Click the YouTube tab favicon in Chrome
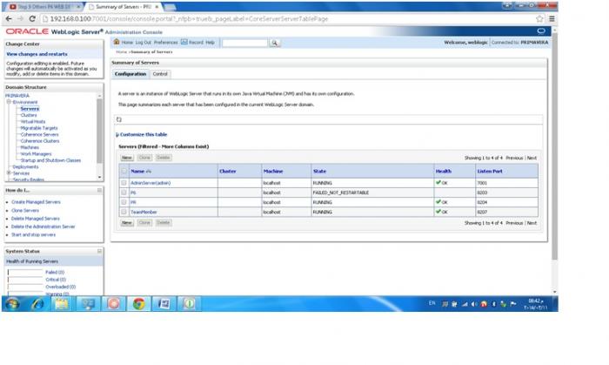Image resolution: width=609 pixels, height=365 pixels. (x=12, y=7)
